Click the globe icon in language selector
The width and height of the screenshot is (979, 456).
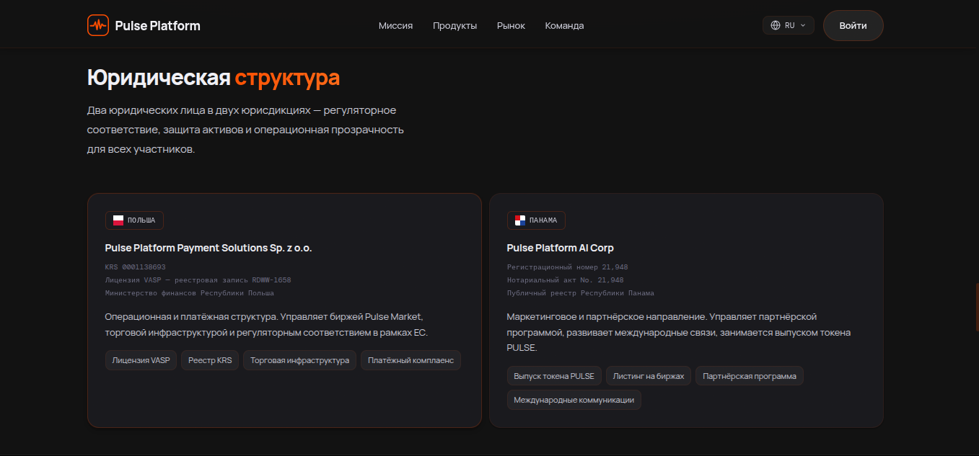tap(776, 25)
